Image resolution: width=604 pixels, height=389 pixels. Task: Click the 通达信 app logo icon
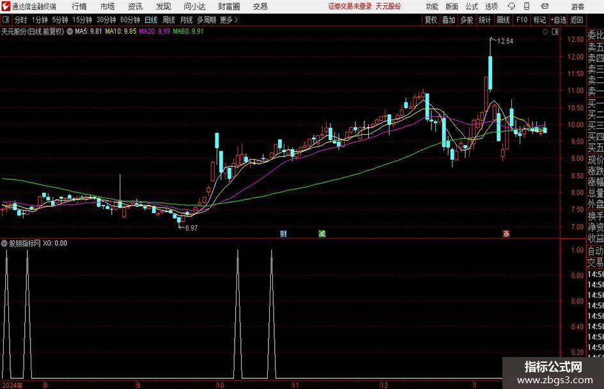tap(5, 6)
